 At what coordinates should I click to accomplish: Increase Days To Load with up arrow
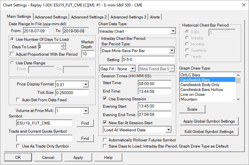63,45
